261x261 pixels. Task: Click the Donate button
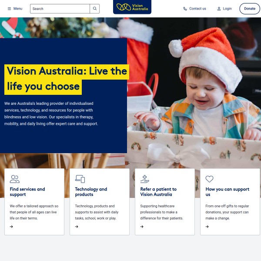click(250, 9)
